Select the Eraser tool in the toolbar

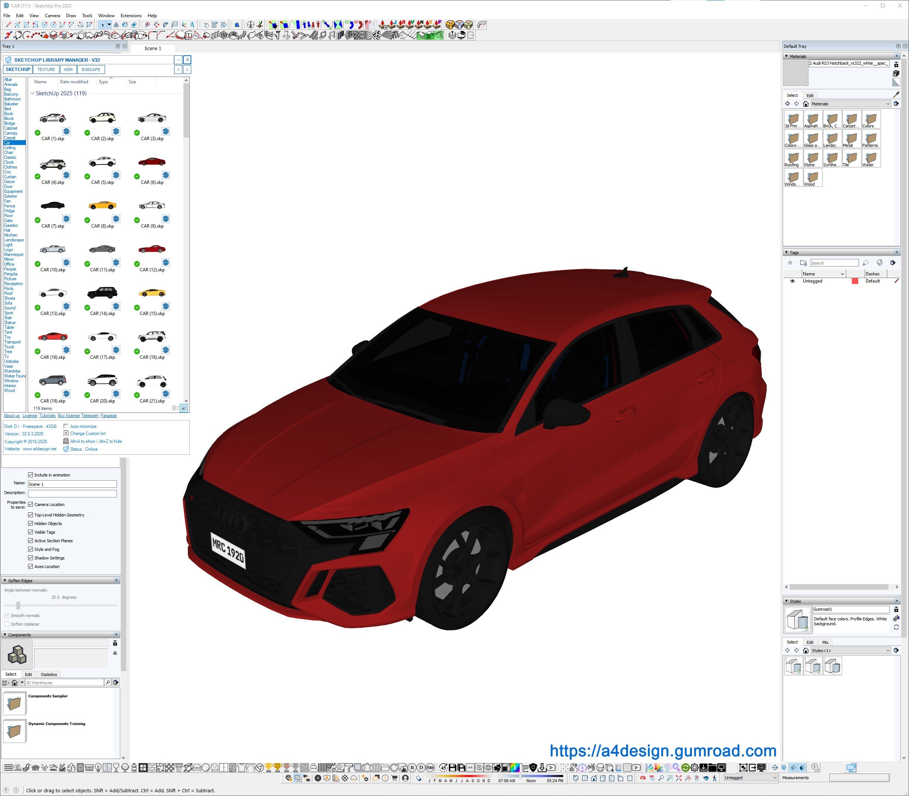coord(134,25)
